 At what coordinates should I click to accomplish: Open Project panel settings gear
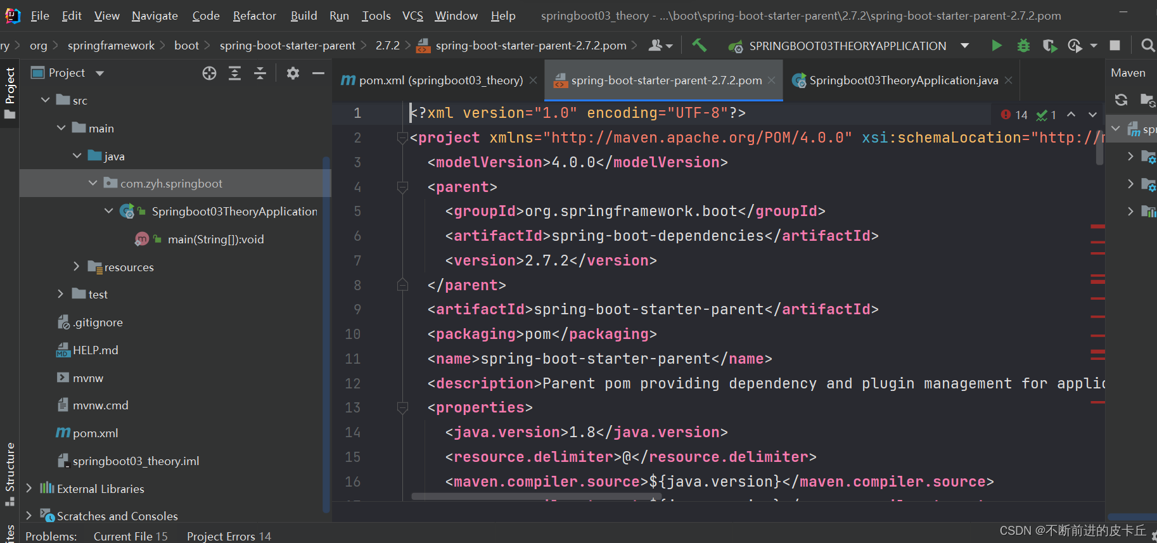pos(293,73)
